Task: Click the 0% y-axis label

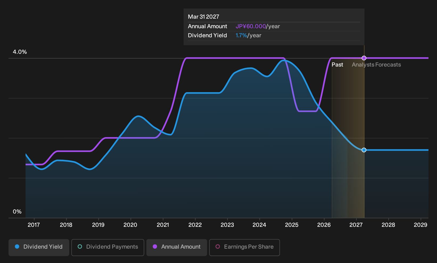Action: 17,212
